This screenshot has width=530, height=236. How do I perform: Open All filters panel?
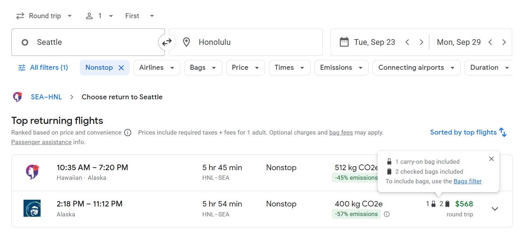click(43, 68)
